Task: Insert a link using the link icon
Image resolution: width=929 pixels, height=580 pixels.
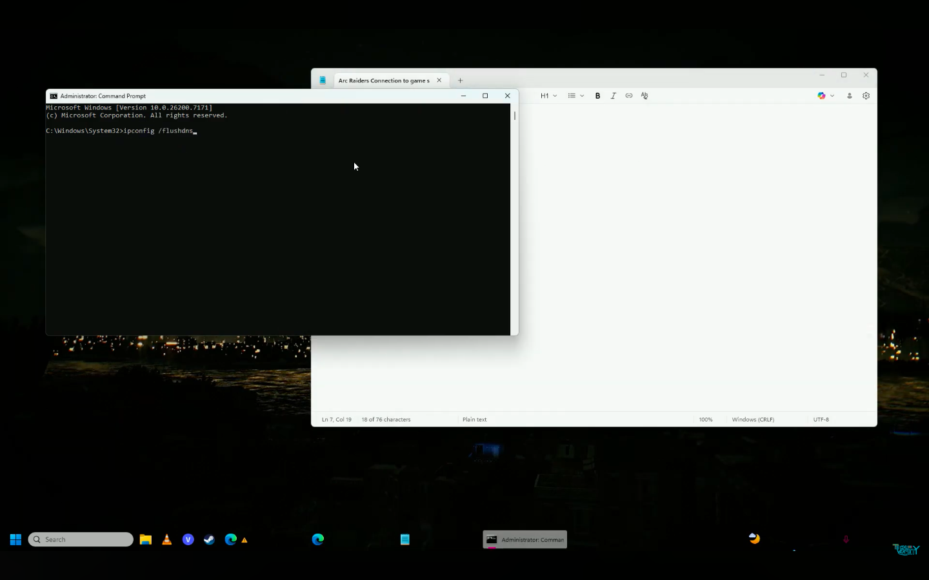Action: (x=628, y=95)
